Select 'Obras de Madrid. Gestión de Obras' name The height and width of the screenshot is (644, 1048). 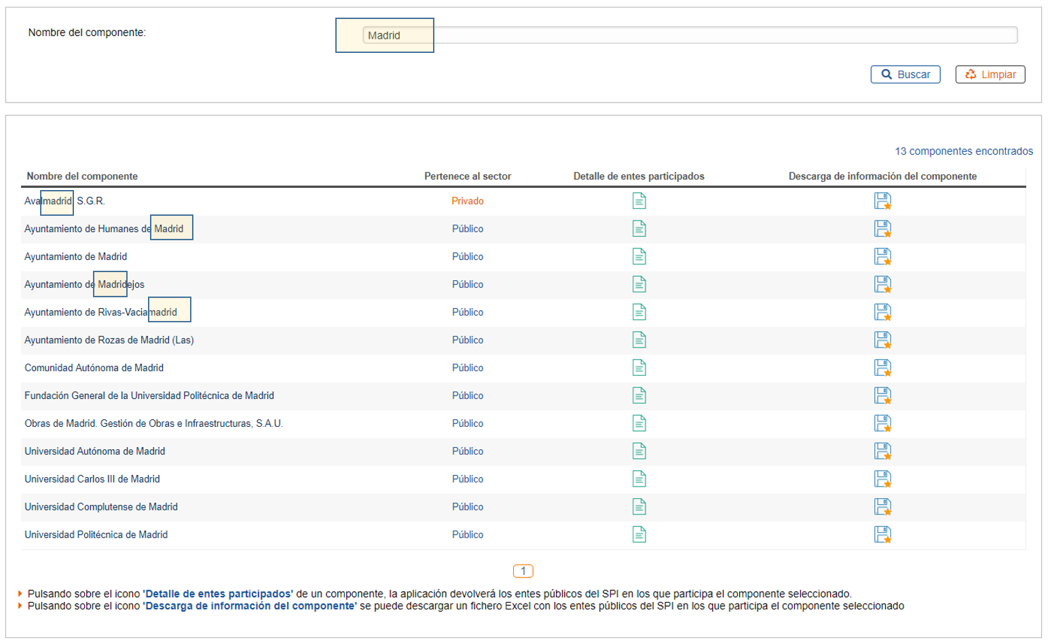pos(153,423)
